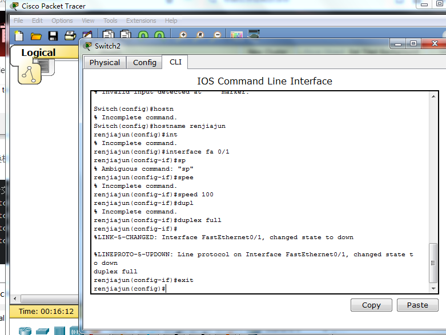The height and width of the screenshot is (335, 446).
Task: Open the View menu
Action: point(88,21)
